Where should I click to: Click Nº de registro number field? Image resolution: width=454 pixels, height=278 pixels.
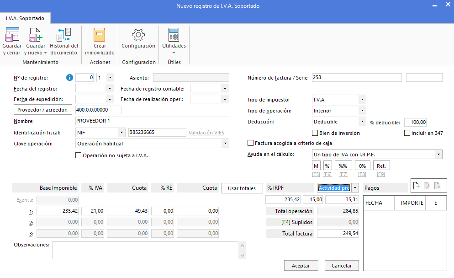tap(84, 78)
